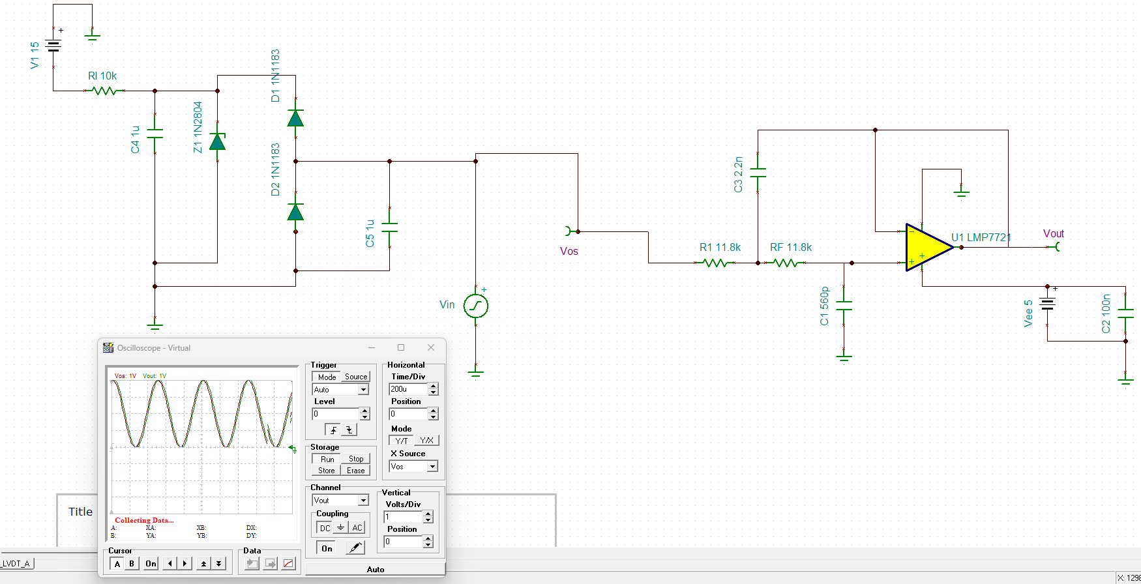Image resolution: width=1141 pixels, height=584 pixels.
Task: Increase the Time/Div value with up arrow
Action: click(x=434, y=386)
